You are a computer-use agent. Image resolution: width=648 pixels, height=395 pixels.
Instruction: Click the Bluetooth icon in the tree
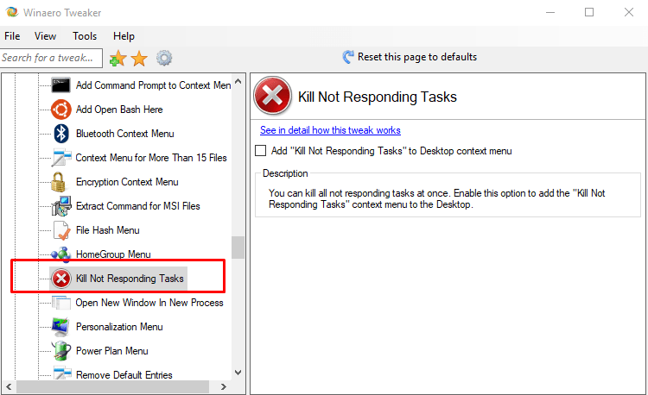(61, 134)
